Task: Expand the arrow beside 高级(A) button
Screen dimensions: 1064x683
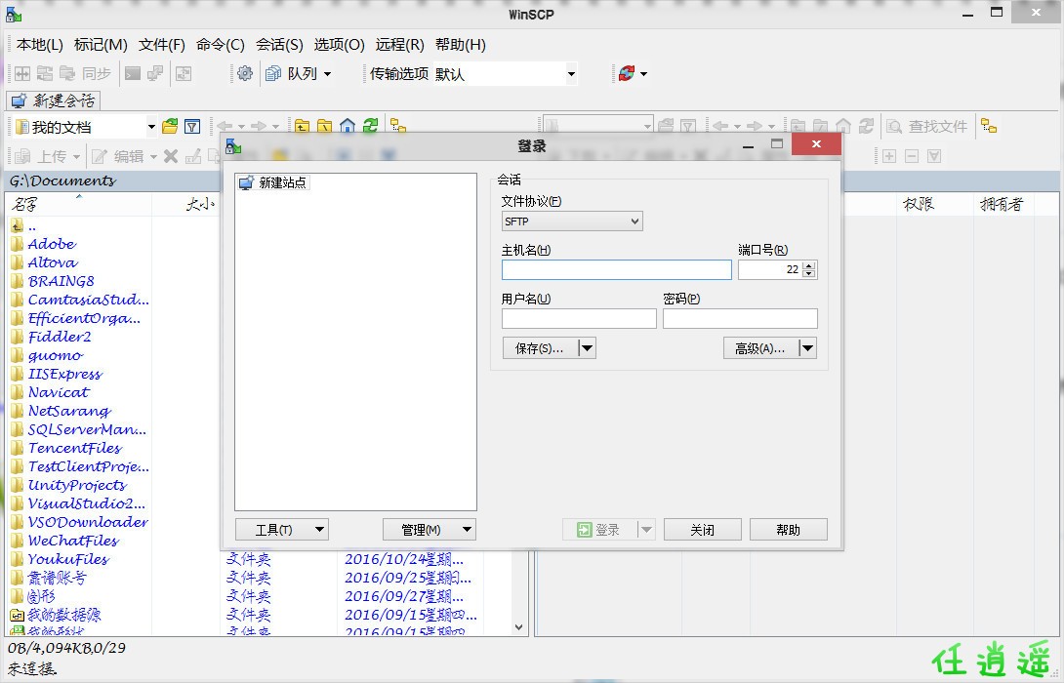Action: point(807,348)
